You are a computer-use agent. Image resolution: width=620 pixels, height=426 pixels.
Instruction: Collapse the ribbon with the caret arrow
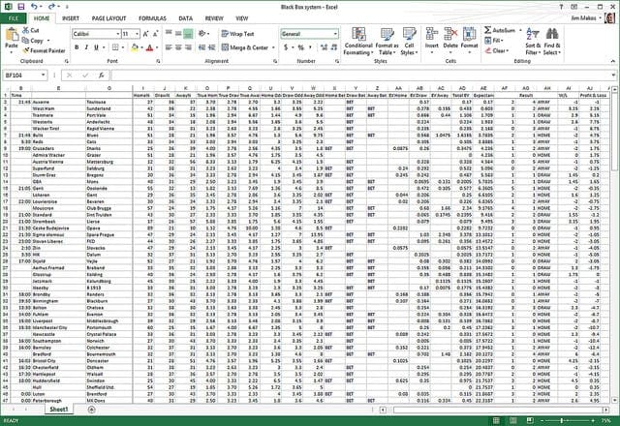click(x=612, y=61)
